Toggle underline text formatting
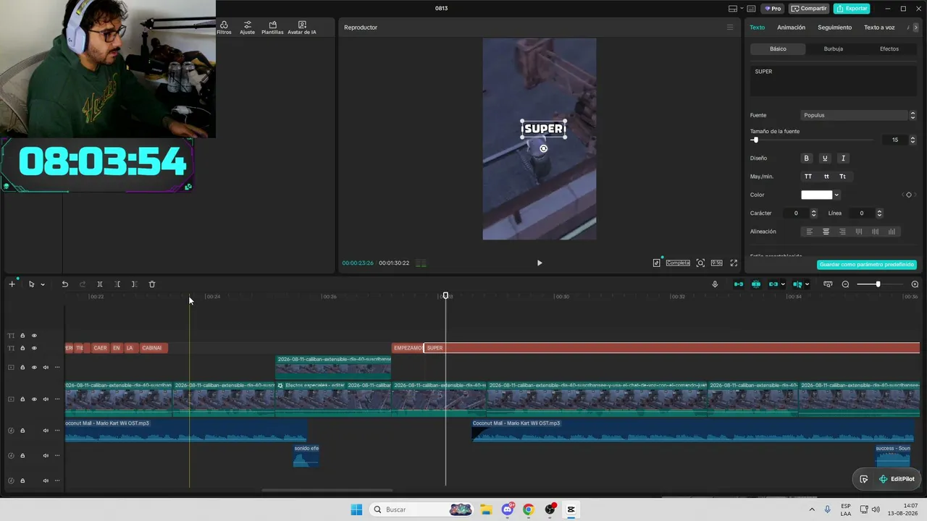Viewport: 927px width, 521px height. tap(824, 158)
